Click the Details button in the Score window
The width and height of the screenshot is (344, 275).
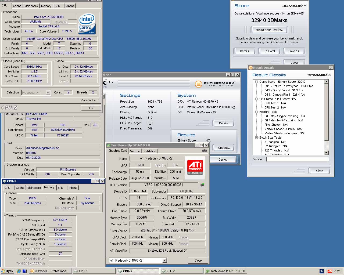[245, 51]
